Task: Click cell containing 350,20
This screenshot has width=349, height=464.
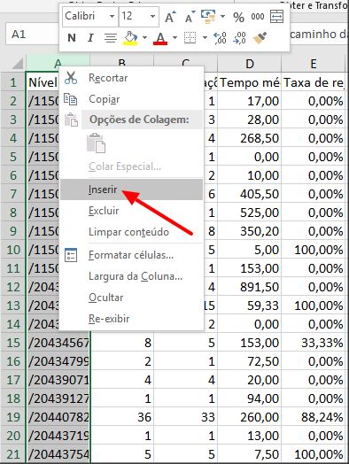Action: tap(250, 231)
